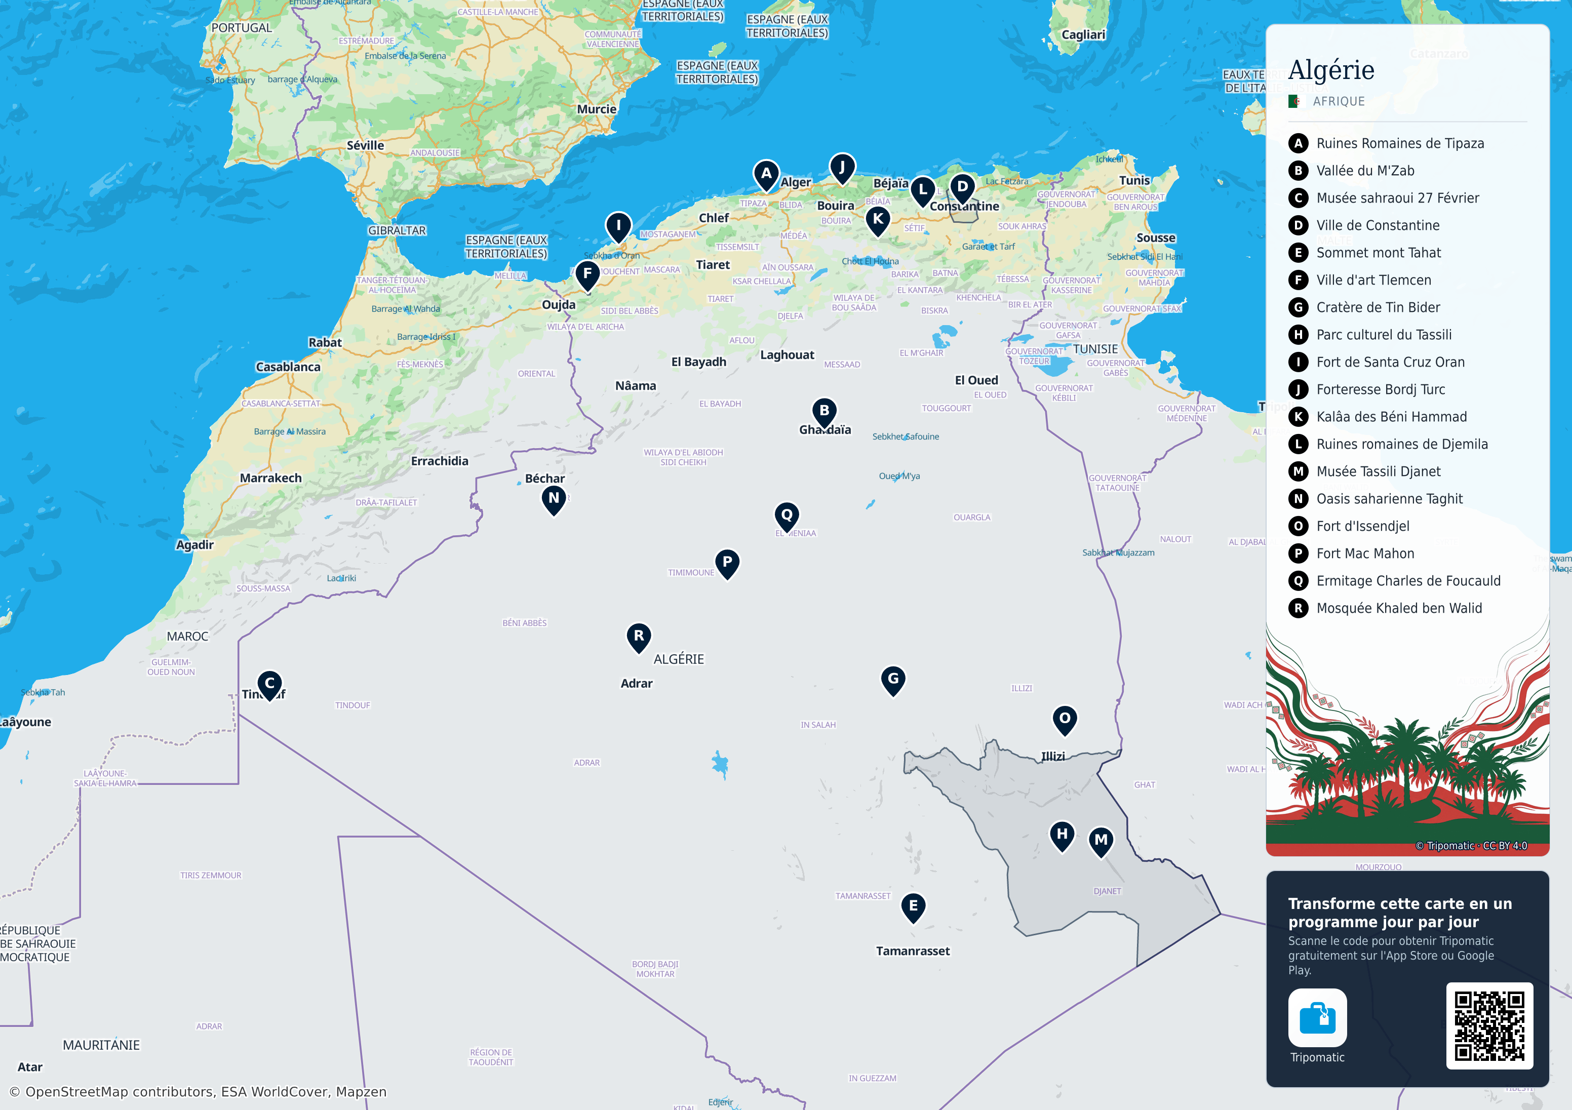Image resolution: width=1572 pixels, height=1110 pixels.
Task: Select Fort Mac Mahon list entry
Action: (x=1352, y=554)
